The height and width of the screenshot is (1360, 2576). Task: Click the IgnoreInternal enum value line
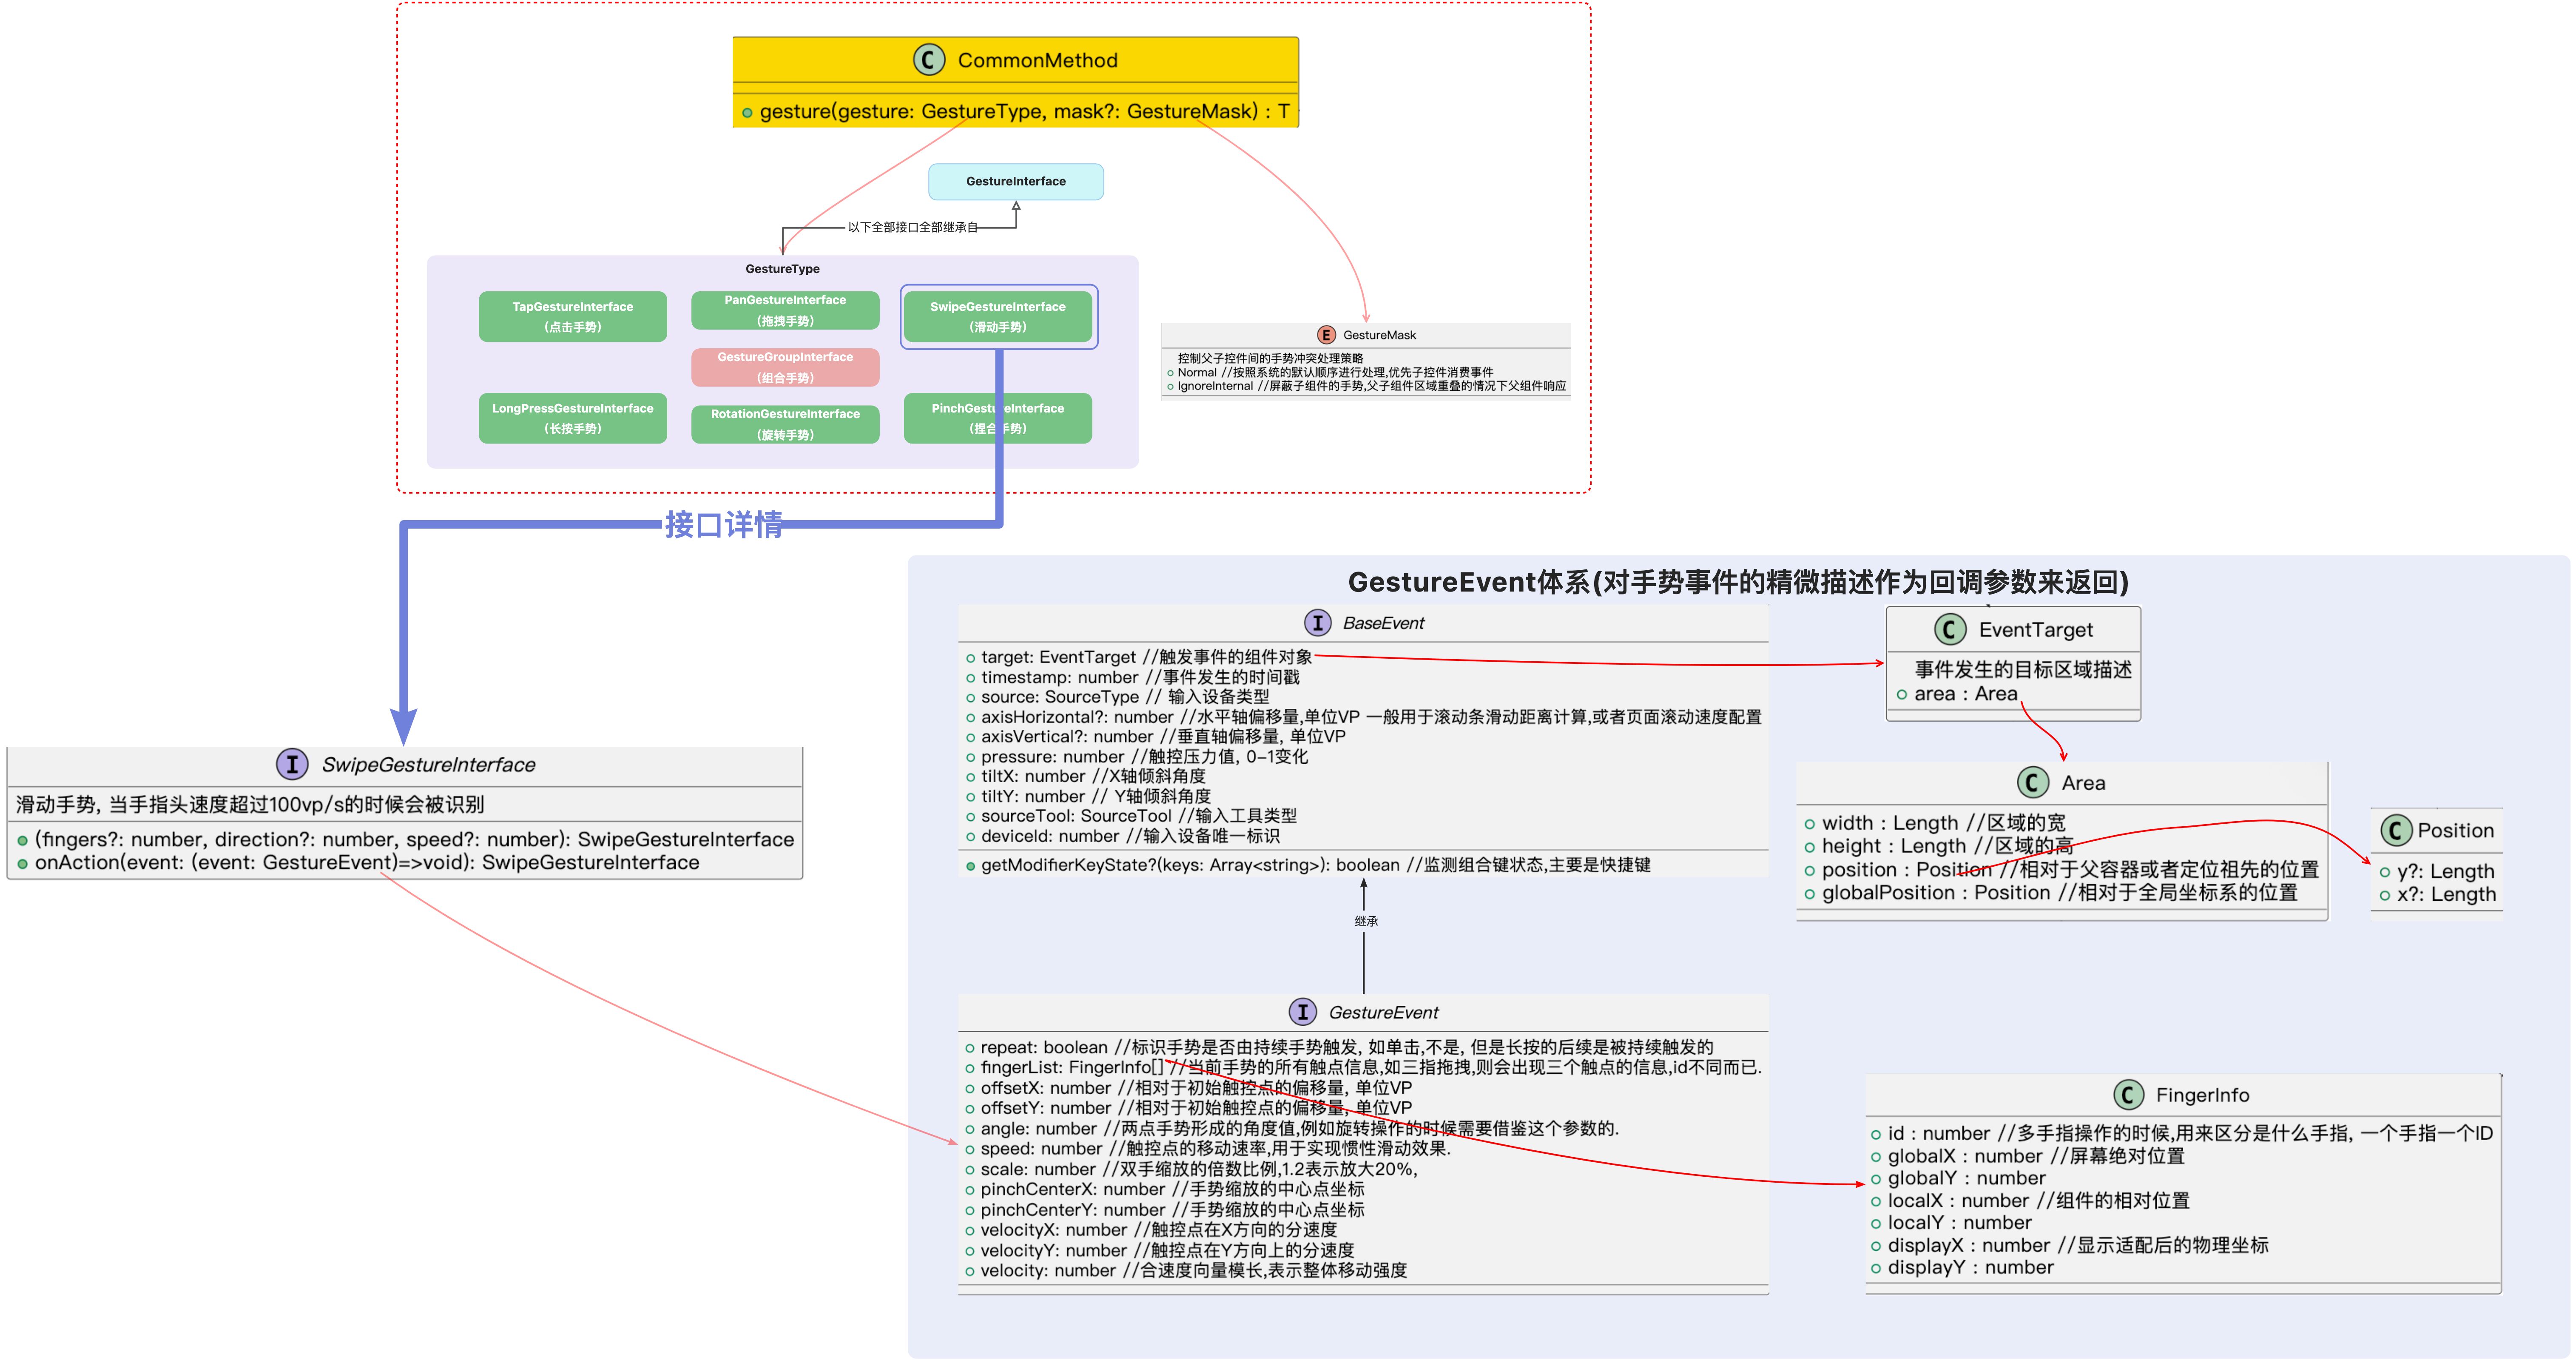pos(1372,386)
